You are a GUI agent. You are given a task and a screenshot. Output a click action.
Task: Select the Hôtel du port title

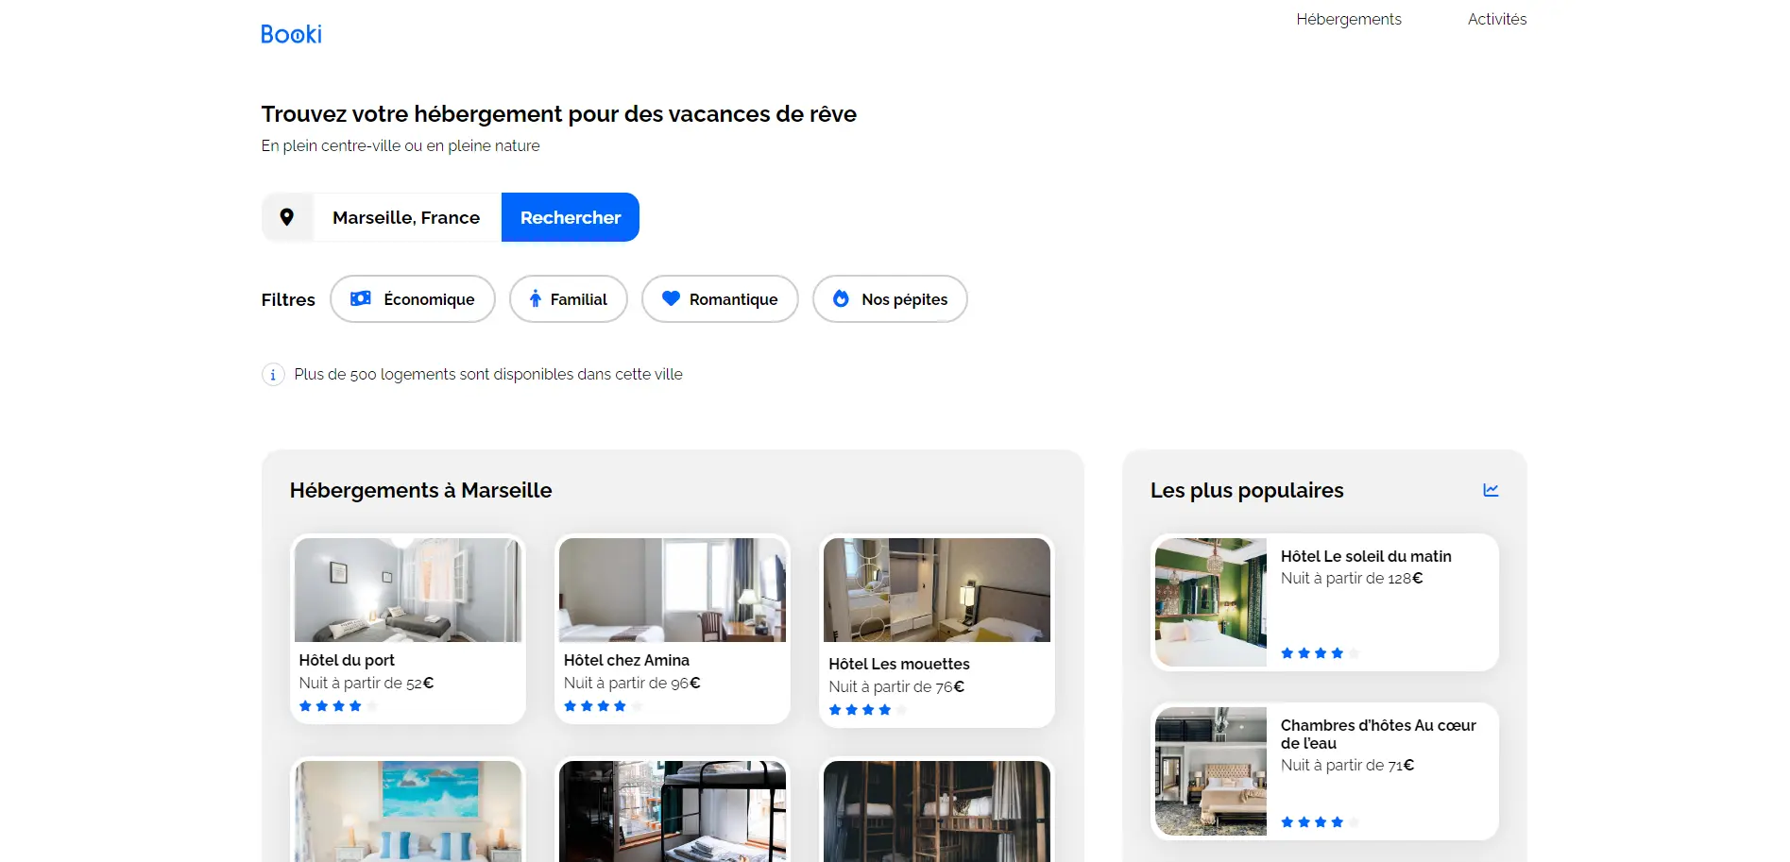347,660
